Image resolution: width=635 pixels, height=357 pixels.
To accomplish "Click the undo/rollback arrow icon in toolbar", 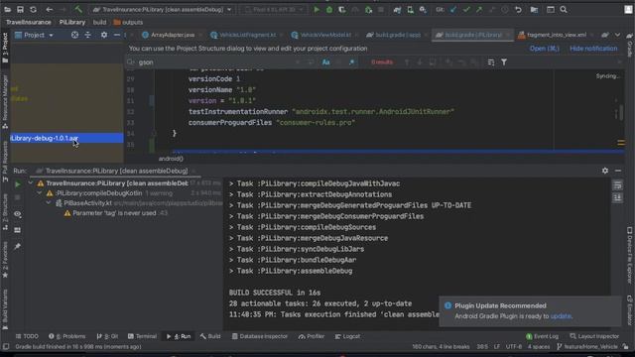I will click(518, 9).
